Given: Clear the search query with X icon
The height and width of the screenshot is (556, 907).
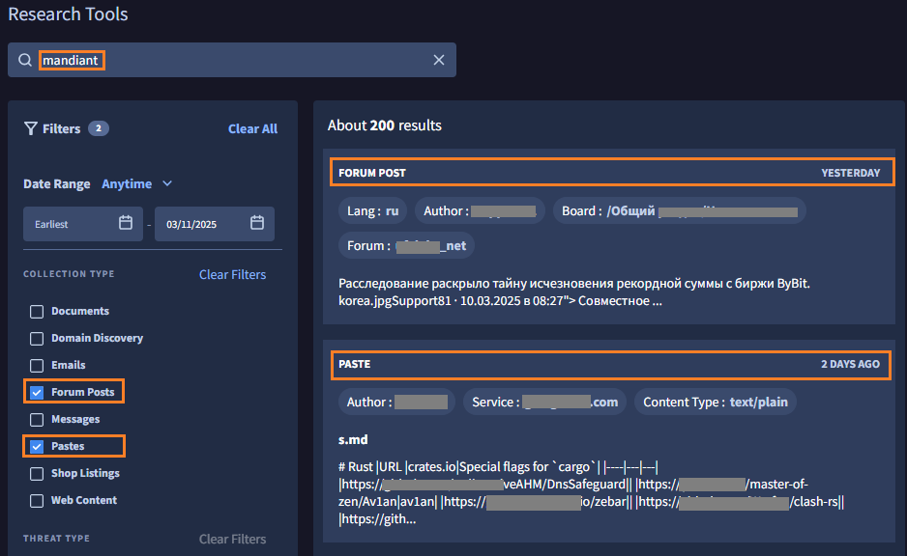Looking at the screenshot, I should point(439,60).
